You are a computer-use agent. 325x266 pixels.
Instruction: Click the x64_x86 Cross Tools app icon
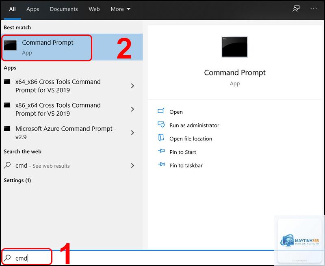click(7, 82)
